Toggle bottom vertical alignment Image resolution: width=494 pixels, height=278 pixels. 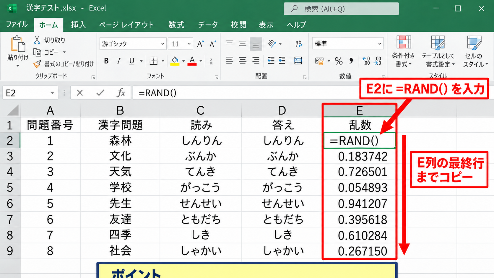[x=256, y=44]
